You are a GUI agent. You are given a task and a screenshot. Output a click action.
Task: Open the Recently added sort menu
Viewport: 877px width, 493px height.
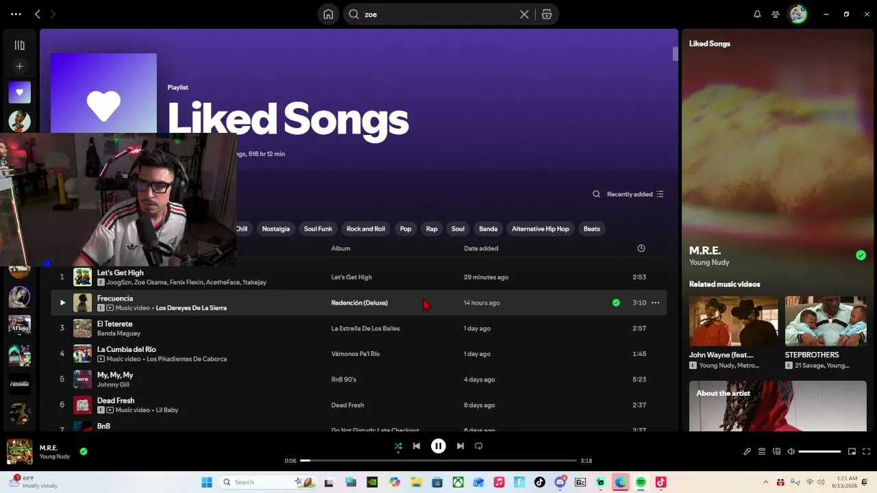[x=635, y=194]
